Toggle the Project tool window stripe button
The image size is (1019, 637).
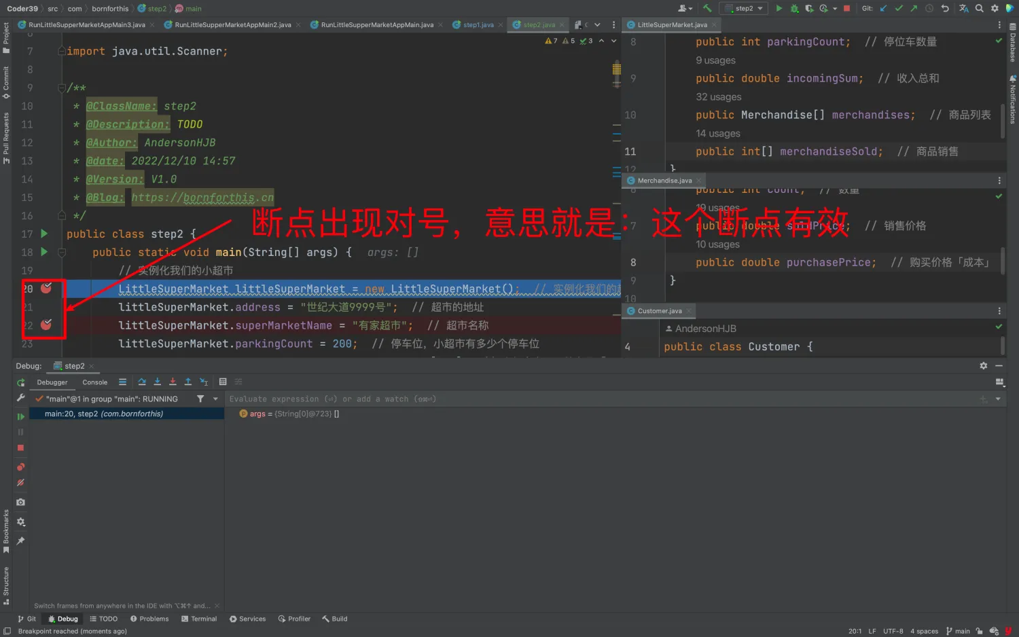tap(6, 37)
